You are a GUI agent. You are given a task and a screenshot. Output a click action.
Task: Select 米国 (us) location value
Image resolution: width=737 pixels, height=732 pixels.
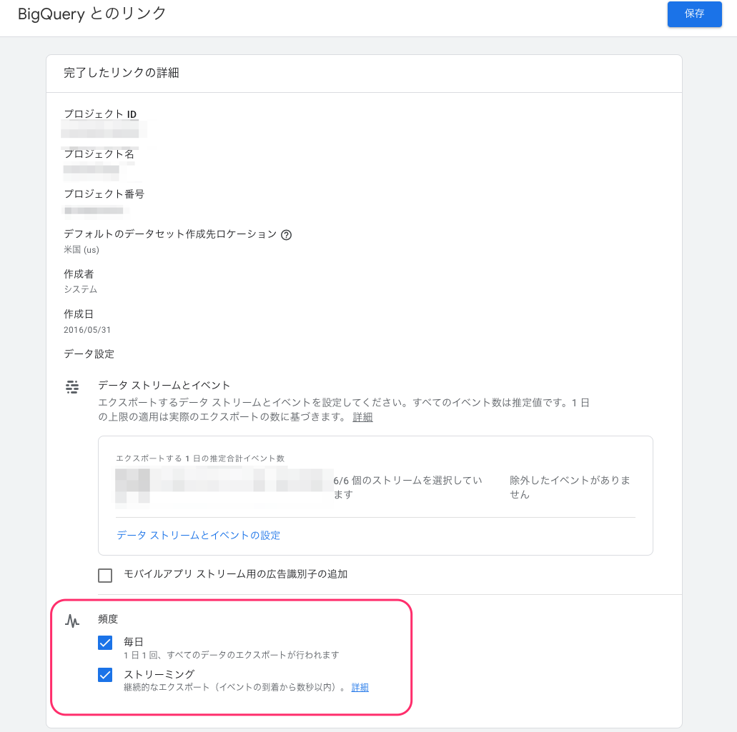[81, 249]
